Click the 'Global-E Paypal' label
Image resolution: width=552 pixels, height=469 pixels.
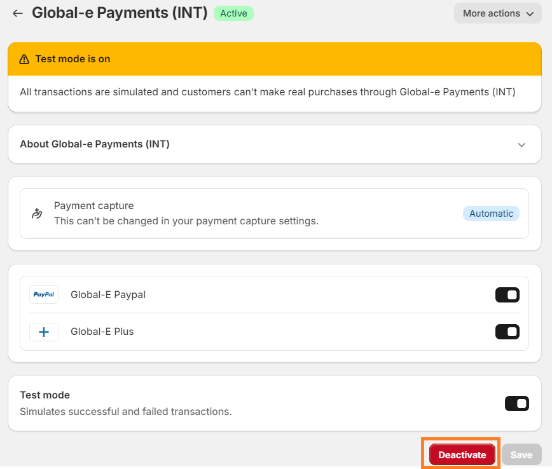pos(108,294)
